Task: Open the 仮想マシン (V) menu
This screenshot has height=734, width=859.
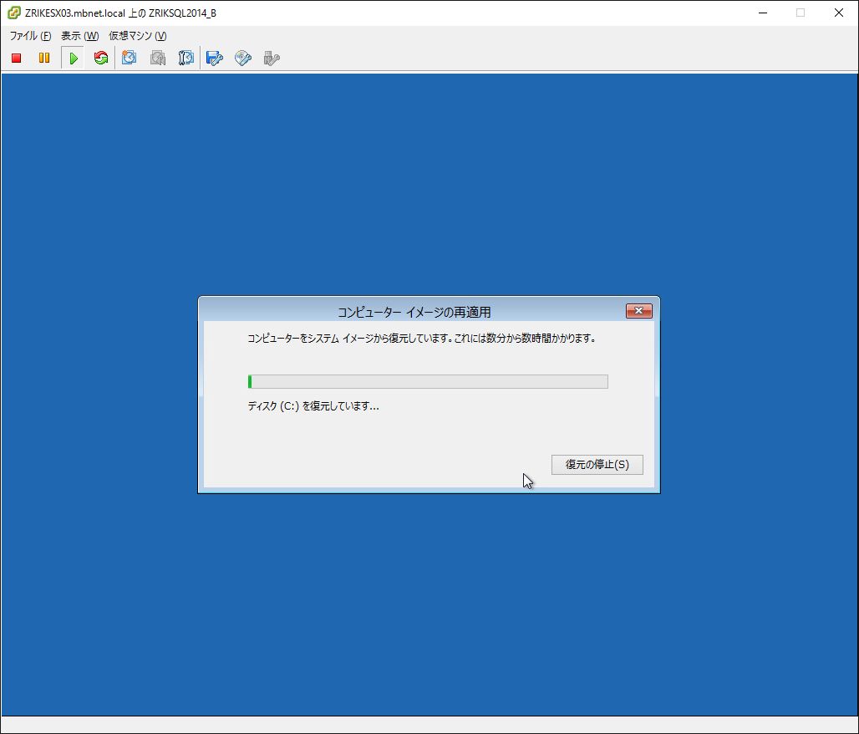Action: click(138, 36)
